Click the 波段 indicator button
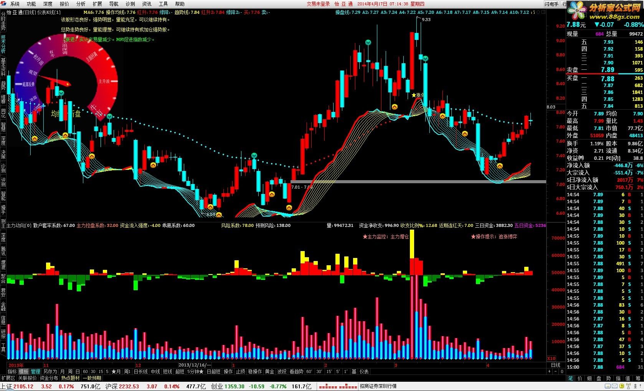This screenshot has height=391, width=644. (x=282, y=371)
